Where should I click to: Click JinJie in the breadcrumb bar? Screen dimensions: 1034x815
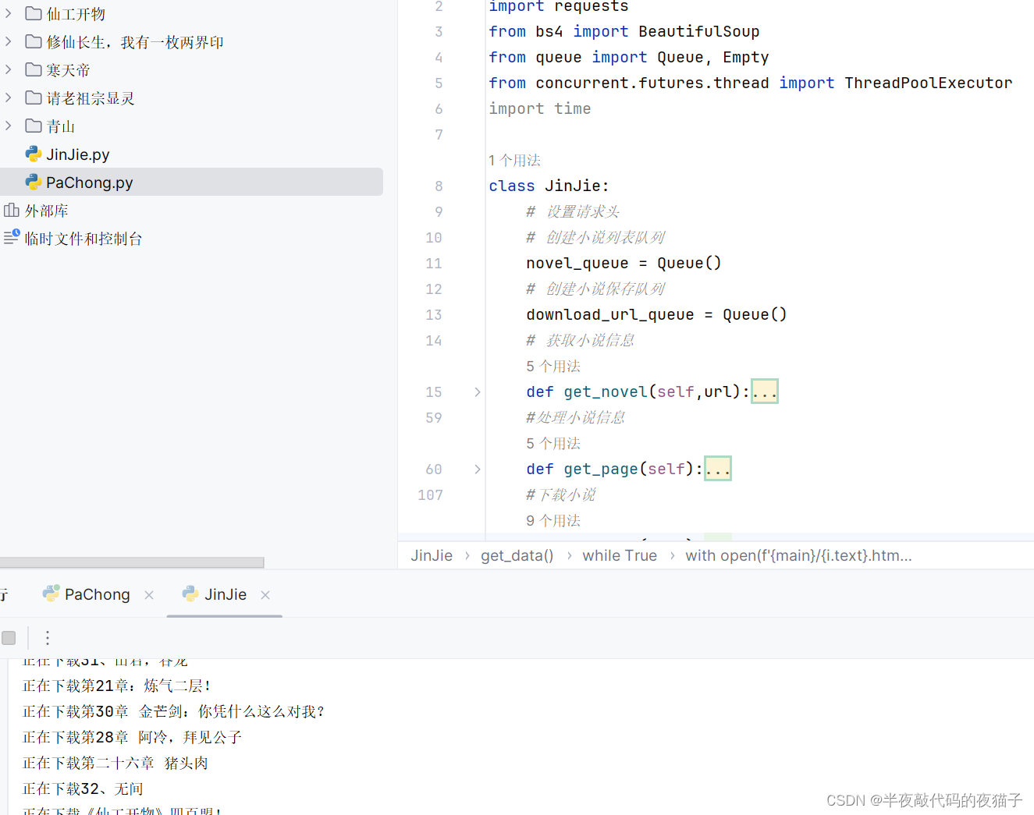click(432, 555)
